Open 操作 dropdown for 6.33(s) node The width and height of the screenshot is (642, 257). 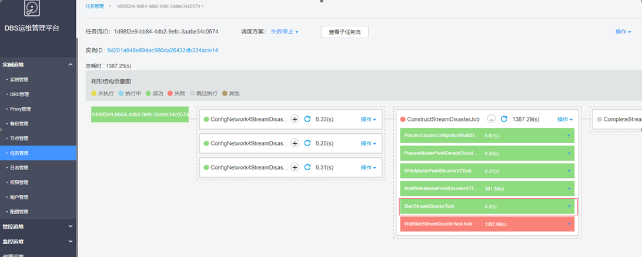(x=368, y=119)
